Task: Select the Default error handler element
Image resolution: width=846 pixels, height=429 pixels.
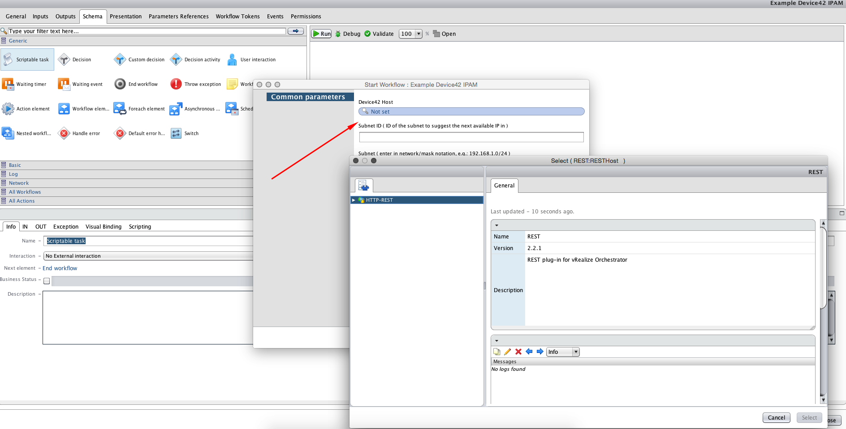Action: [x=140, y=133]
